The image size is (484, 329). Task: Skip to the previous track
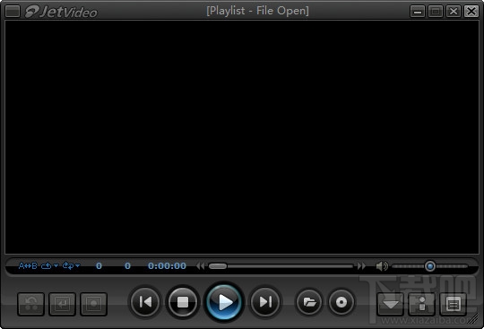tap(145, 302)
